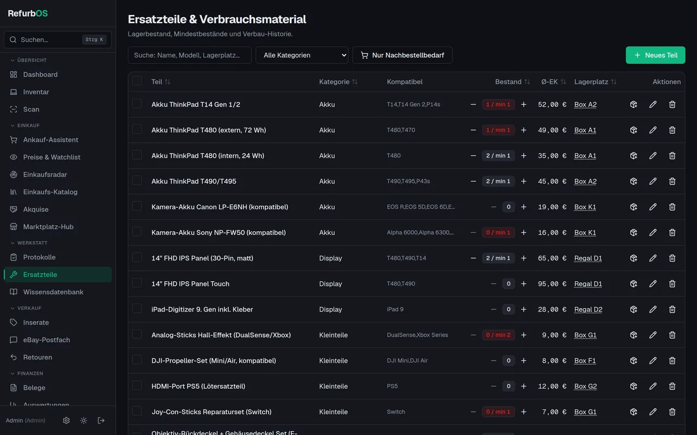697x435 pixels.
Task: Edit the Kamera-Akku Canon LP-E6NH part
Action: pos(653,207)
